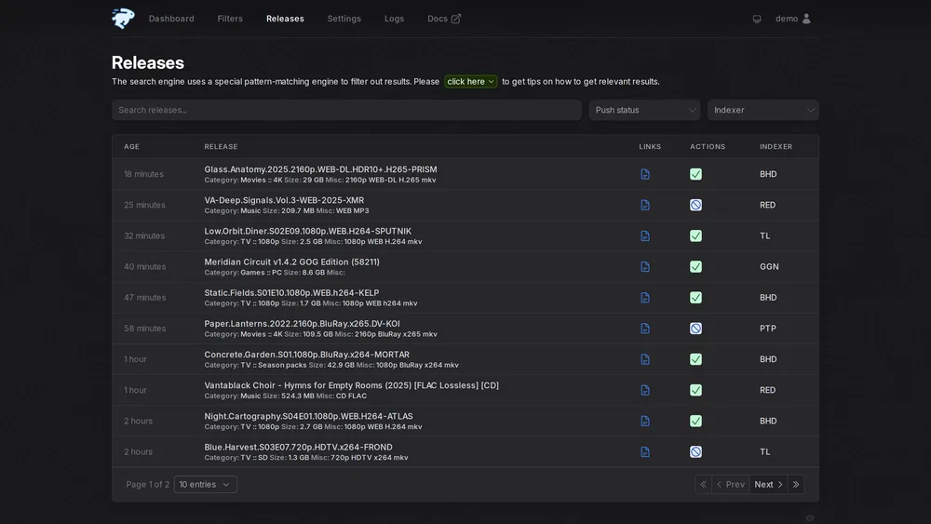View the Logs page
Viewport: 931px width, 524px height.
[394, 19]
